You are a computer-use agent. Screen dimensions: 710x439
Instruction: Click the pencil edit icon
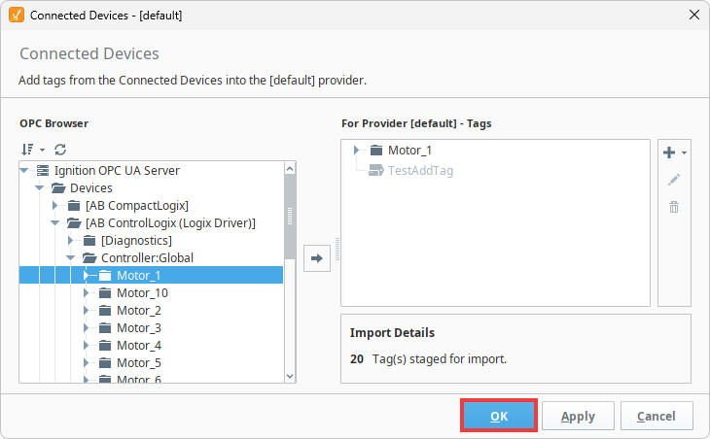coord(674,180)
